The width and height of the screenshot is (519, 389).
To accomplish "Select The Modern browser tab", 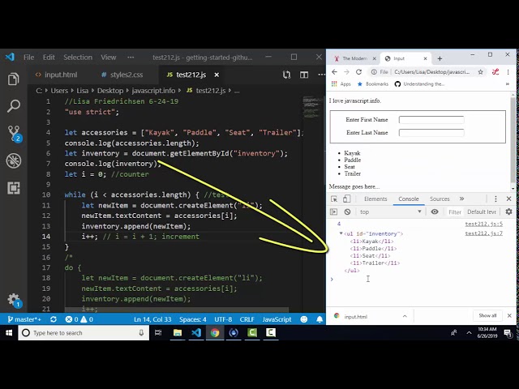I will pyautogui.click(x=354, y=58).
